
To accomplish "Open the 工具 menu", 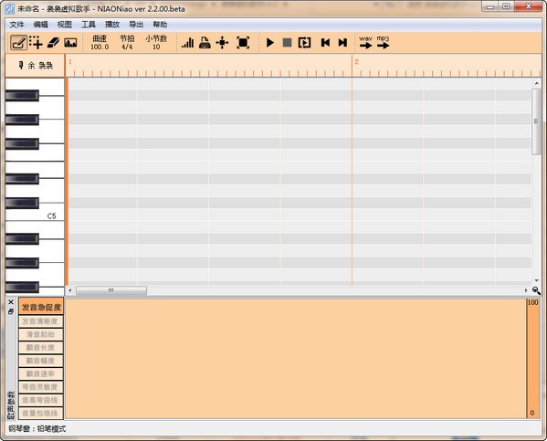I will point(89,25).
